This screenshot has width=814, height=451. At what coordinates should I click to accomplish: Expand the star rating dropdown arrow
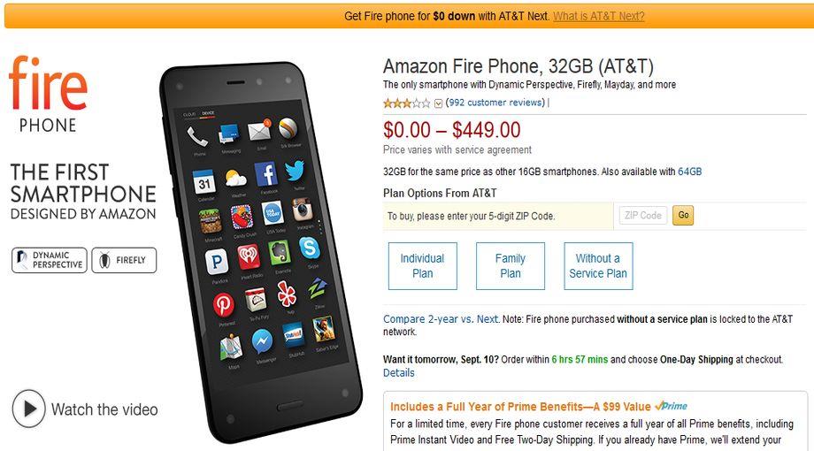438,103
